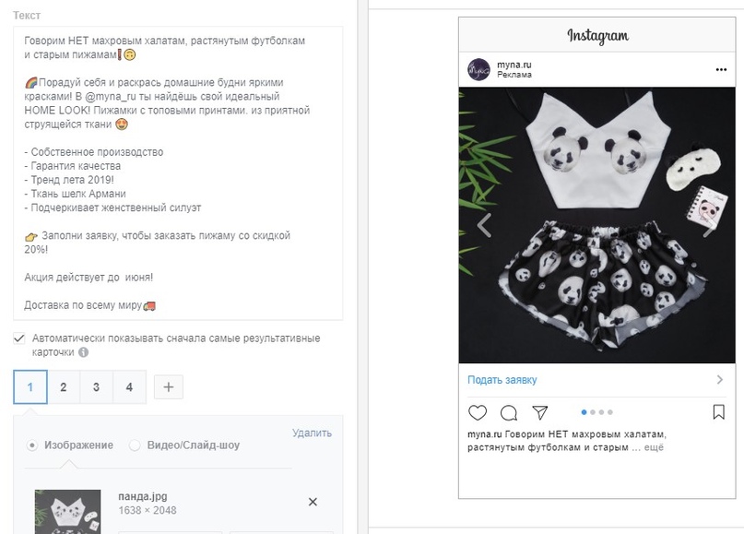
Task: Click the Удалить link
Action: tap(312, 433)
